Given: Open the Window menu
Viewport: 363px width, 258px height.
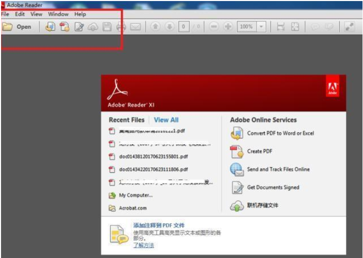Looking at the screenshot, I should [x=58, y=14].
